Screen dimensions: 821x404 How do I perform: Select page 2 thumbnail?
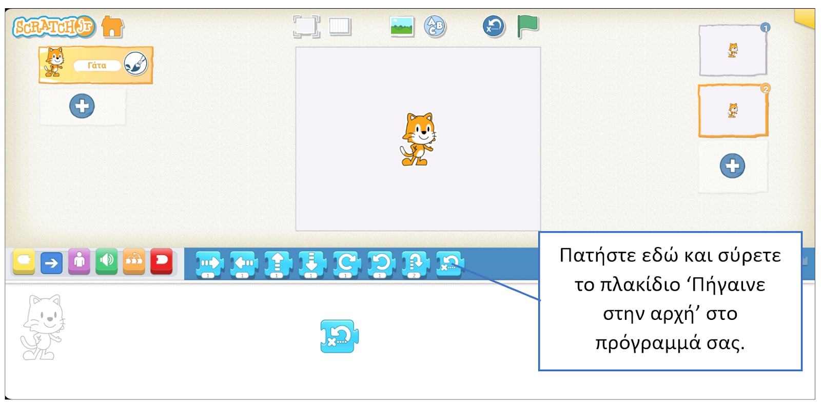[733, 111]
